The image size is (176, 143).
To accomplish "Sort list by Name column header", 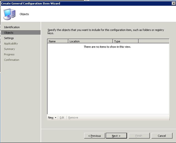I will (58, 41).
